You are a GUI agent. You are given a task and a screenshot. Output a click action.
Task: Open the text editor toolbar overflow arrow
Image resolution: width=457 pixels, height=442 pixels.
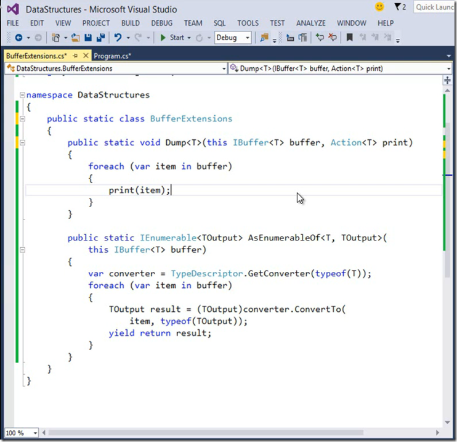[x=397, y=41]
